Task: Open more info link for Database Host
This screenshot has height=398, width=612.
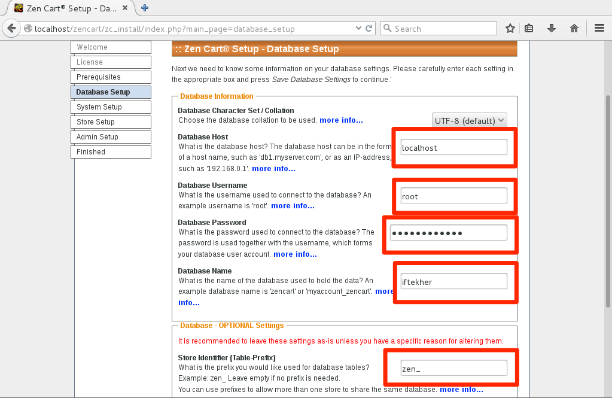Action: coord(273,169)
